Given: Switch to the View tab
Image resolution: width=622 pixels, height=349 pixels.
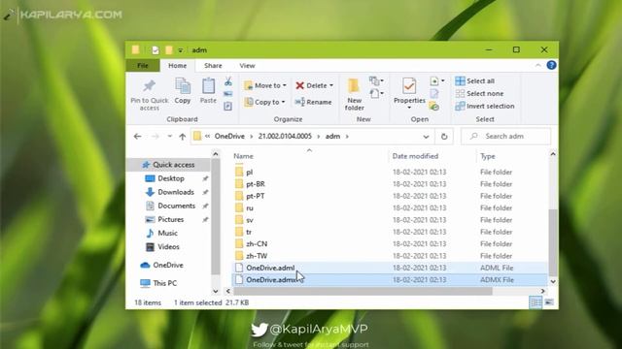Looking at the screenshot, I should (247, 66).
